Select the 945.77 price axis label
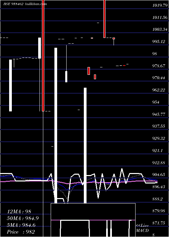This screenshot has width=169, height=237. point(159,114)
